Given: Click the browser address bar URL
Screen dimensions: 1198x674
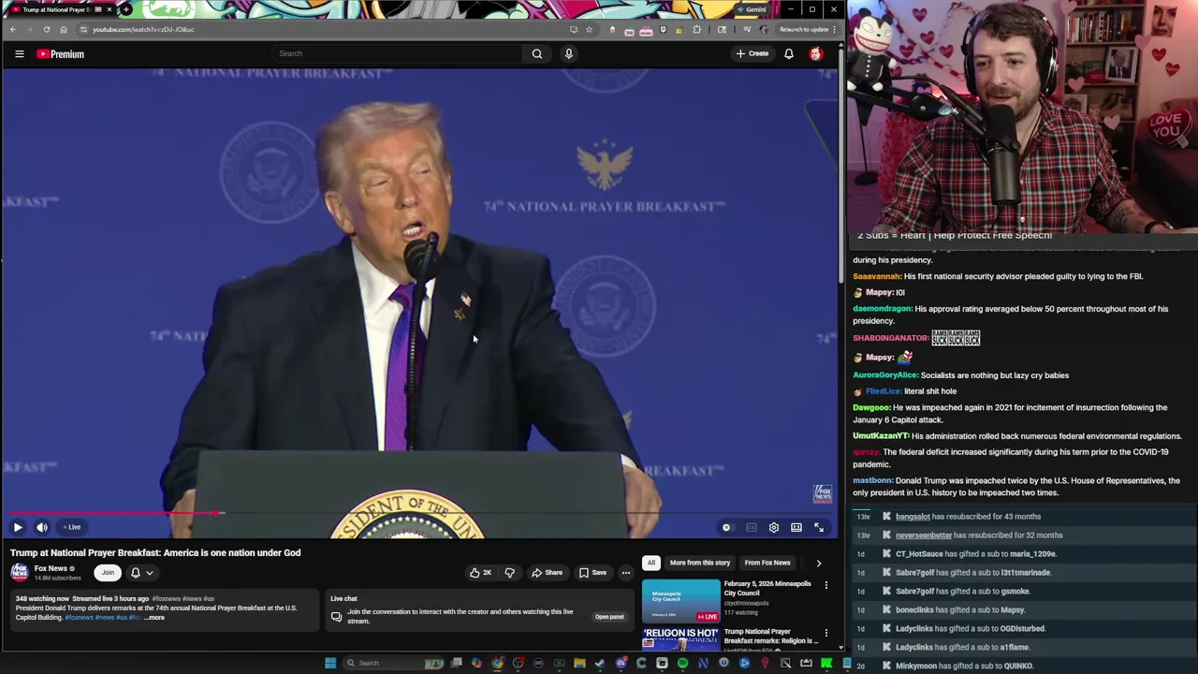Looking at the screenshot, I should [143, 29].
